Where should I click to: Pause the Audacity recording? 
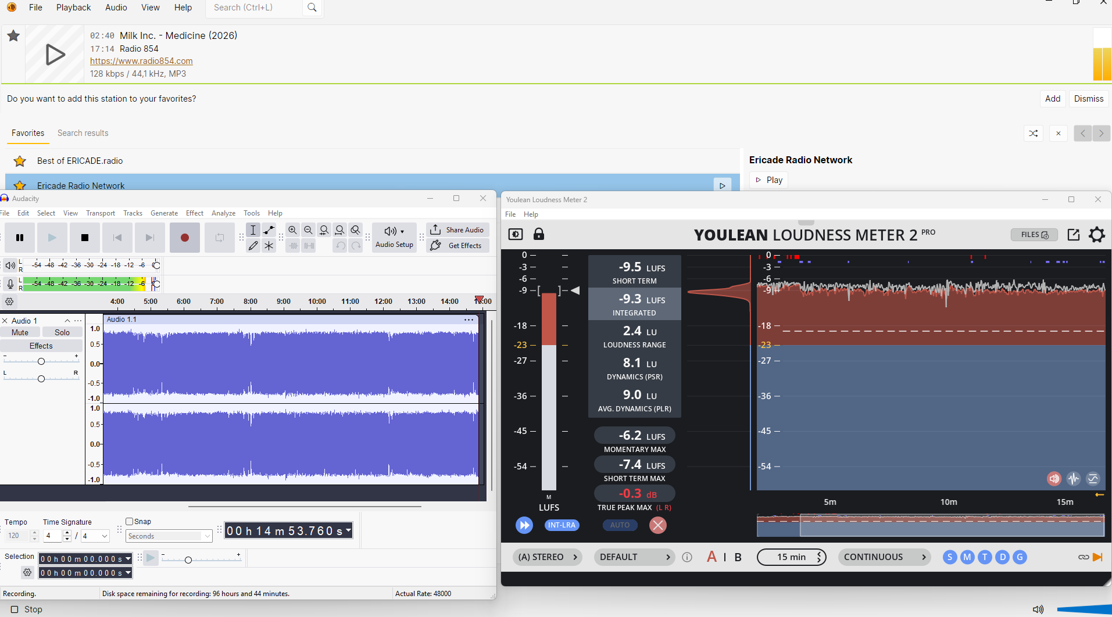20,238
